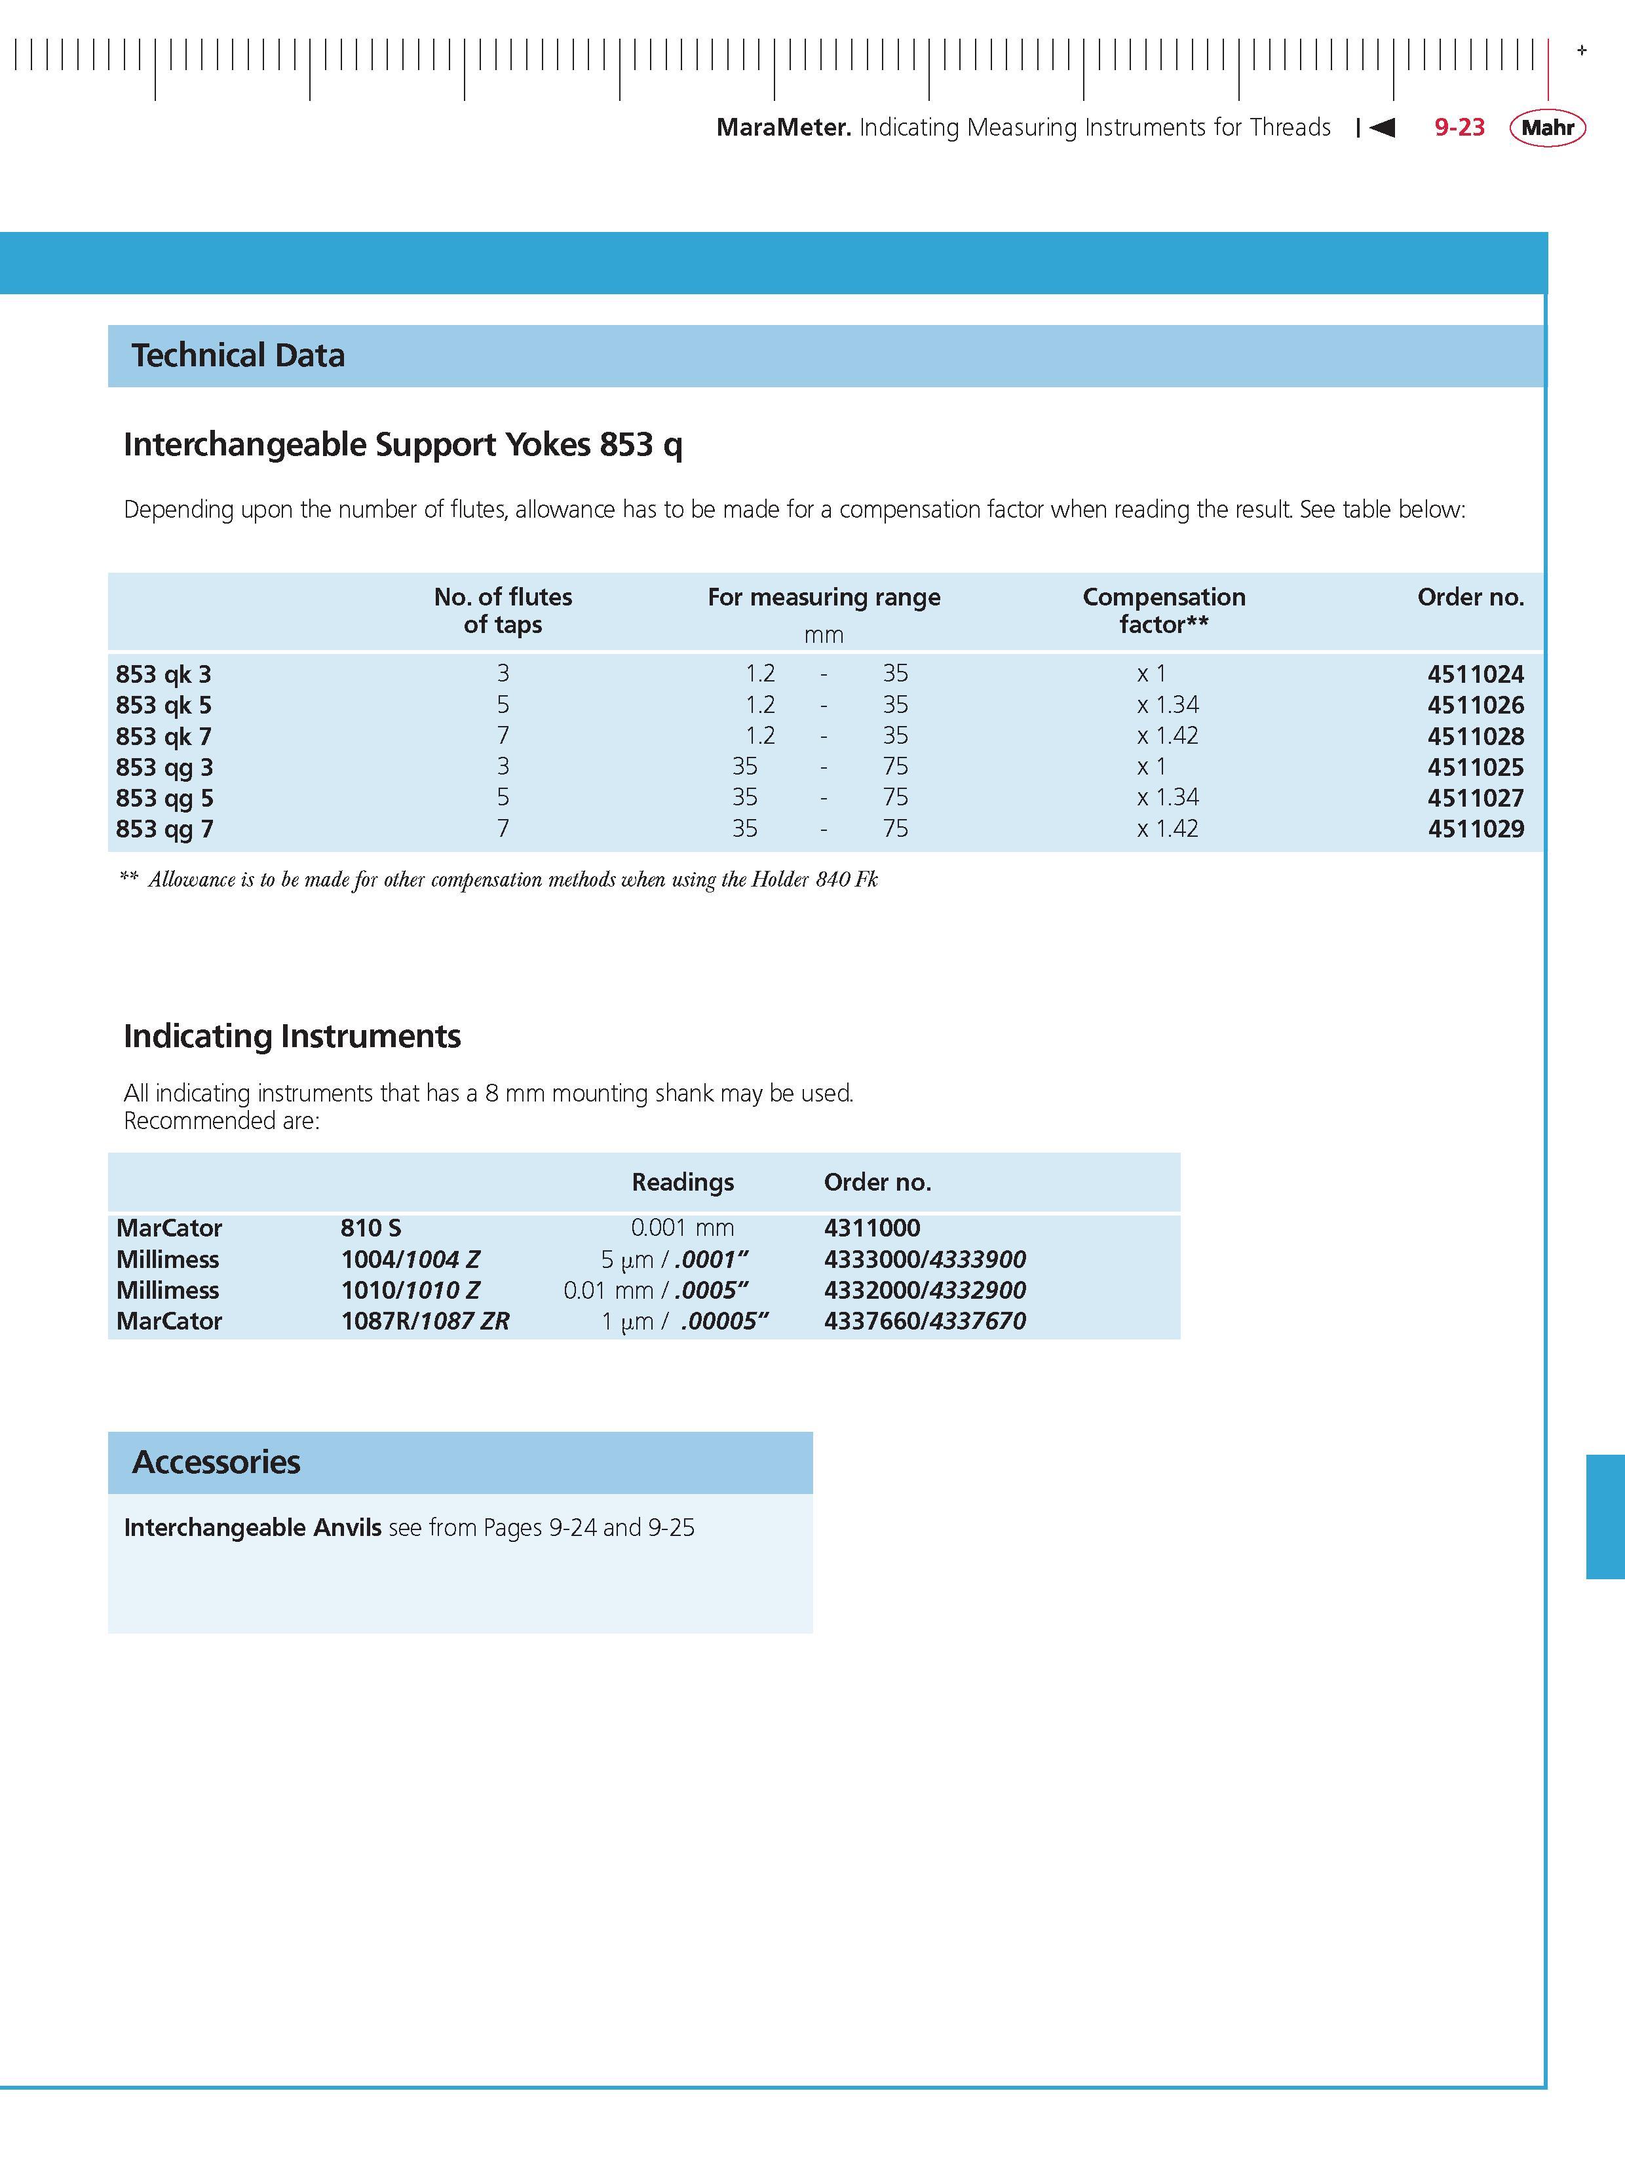Click the 5 µm / .0001" reading value
Viewport: 1625px width, 2167px height.
[676, 1260]
